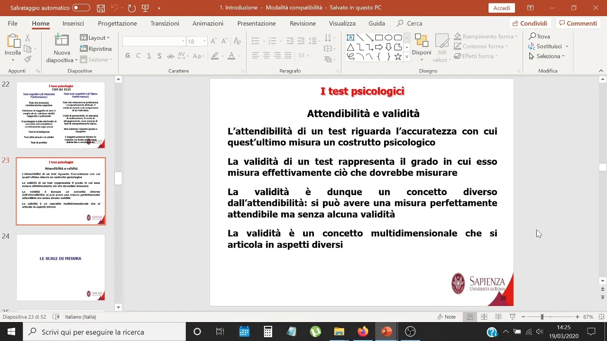Select the text box shape tool
Viewport: 607px width, 341px height.
350,38
